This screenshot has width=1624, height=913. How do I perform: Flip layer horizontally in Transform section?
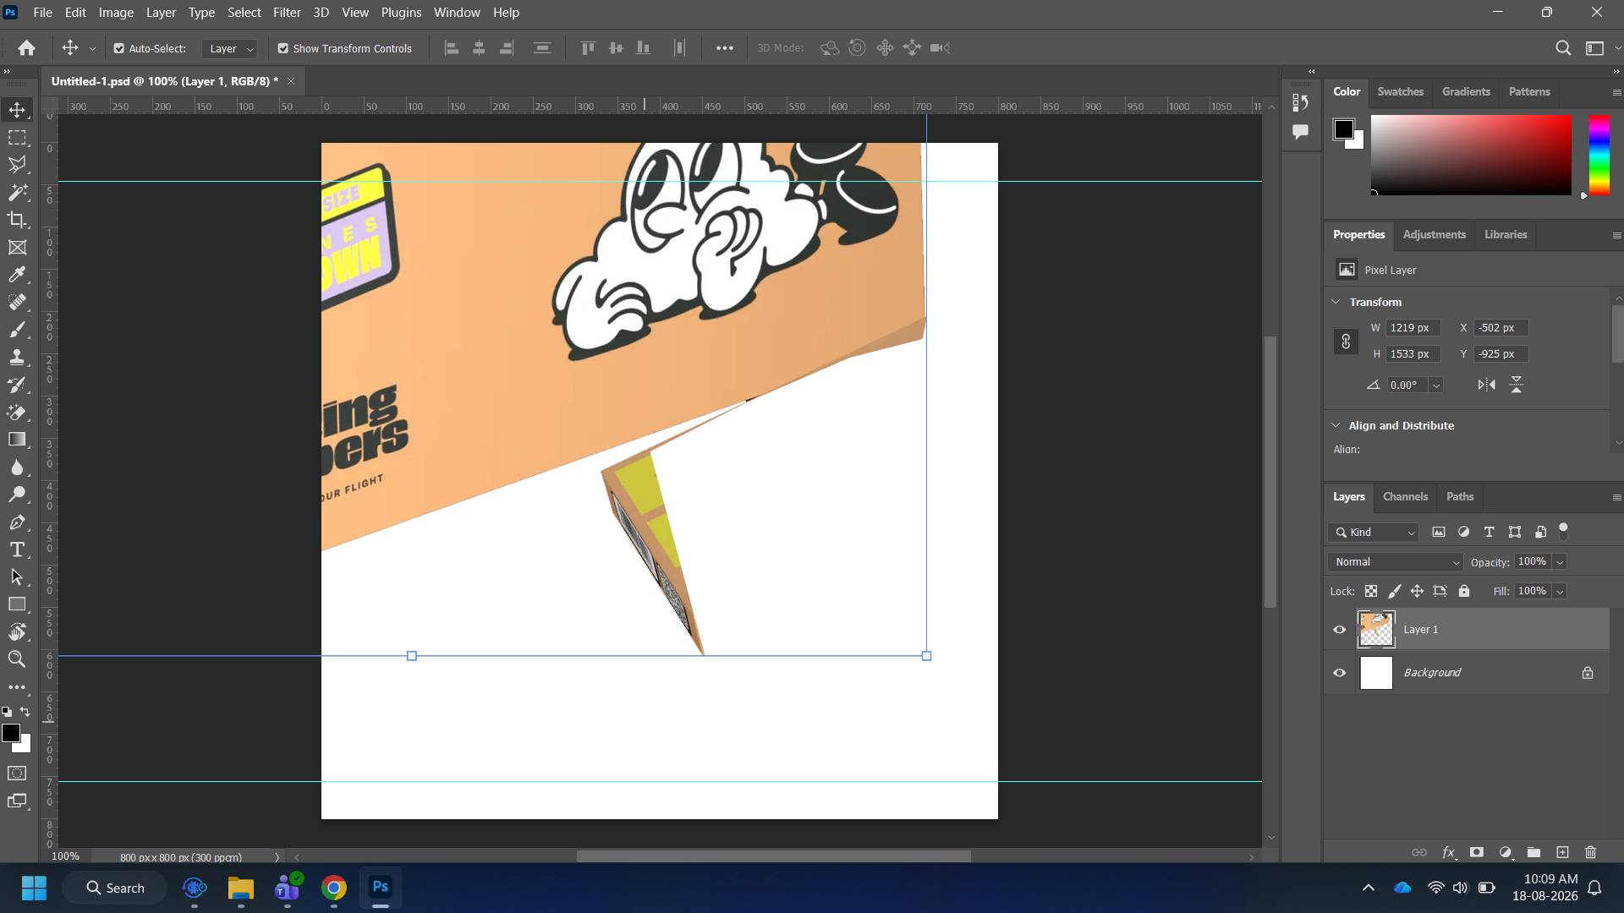click(x=1486, y=385)
